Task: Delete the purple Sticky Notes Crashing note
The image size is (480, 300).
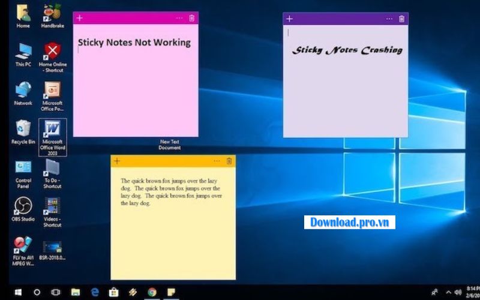Action: tap(401, 19)
